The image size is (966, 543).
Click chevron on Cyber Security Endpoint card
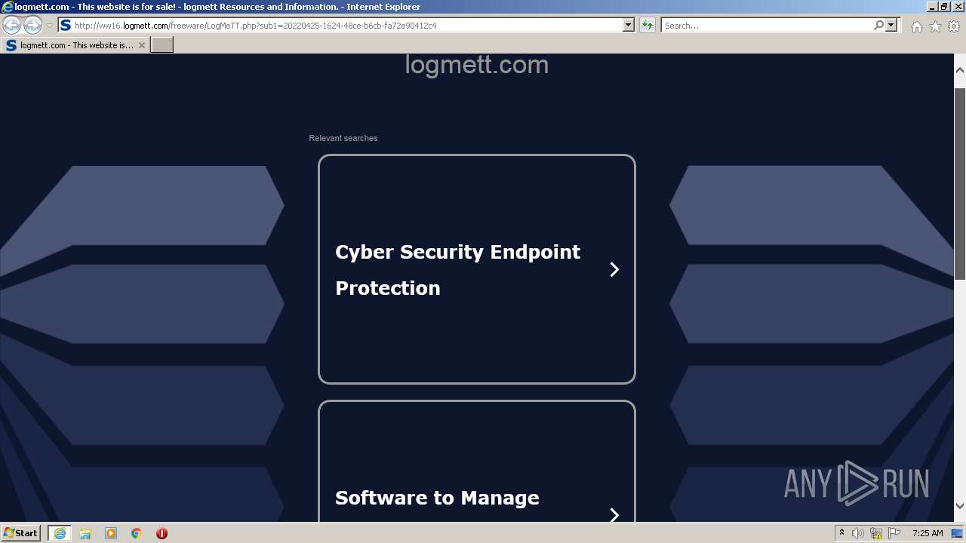coord(614,269)
